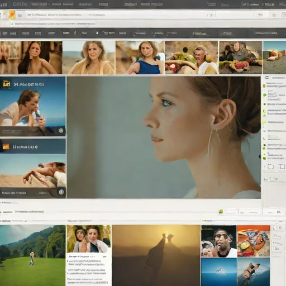This screenshot has height=286, width=286.
Task: Click the magnifier icon in the second address row
Action: pos(12,24)
